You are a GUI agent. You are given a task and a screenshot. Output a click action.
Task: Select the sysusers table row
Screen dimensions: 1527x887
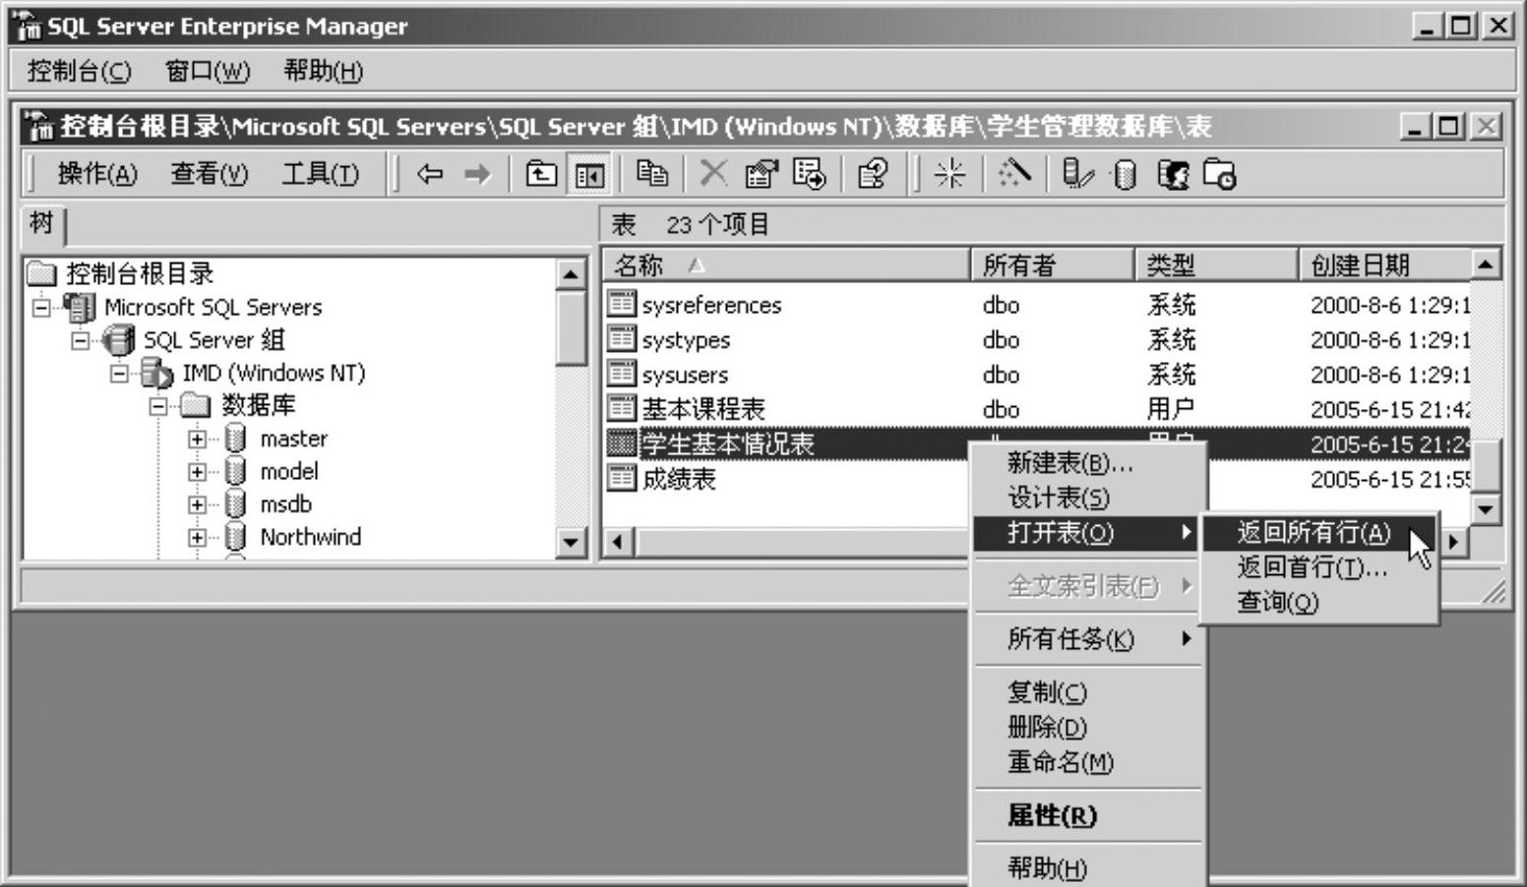[x=1037, y=376]
